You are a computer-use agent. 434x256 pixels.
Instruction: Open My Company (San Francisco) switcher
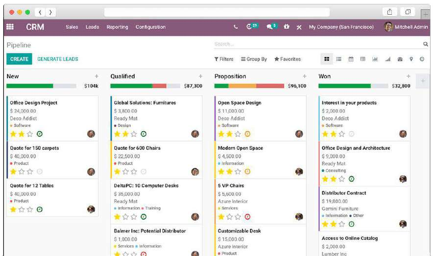pos(341,27)
